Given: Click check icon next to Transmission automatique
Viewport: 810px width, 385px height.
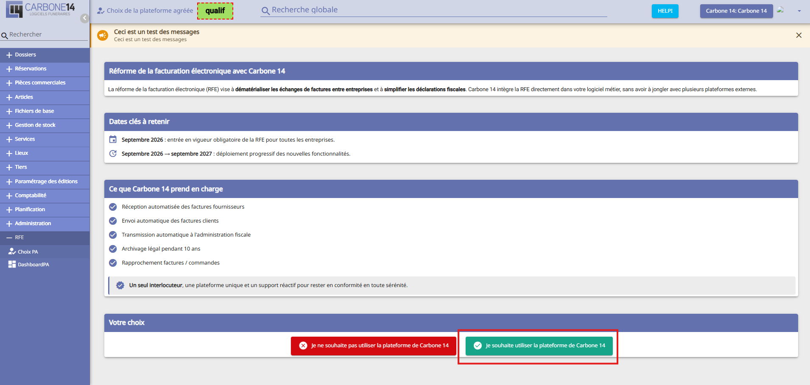Looking at the screenshot, I should click(113, 235).
